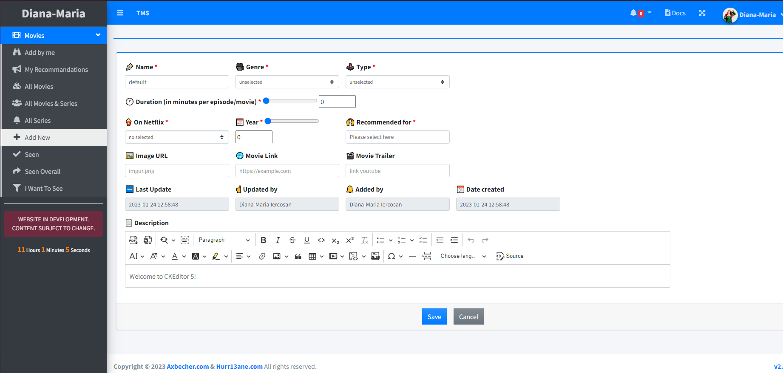Image resolution: width=783 pixels, height=373 pixels.
Task: Open the Genre dropdown
Action: click(x=287, y=82)
